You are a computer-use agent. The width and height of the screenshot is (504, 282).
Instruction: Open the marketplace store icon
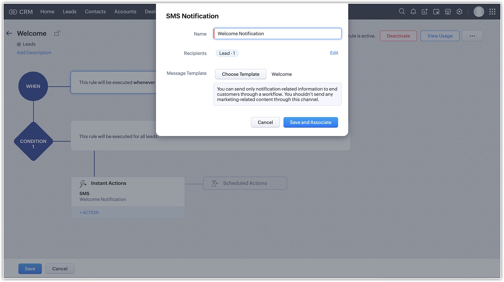click(x=448, y=12)
